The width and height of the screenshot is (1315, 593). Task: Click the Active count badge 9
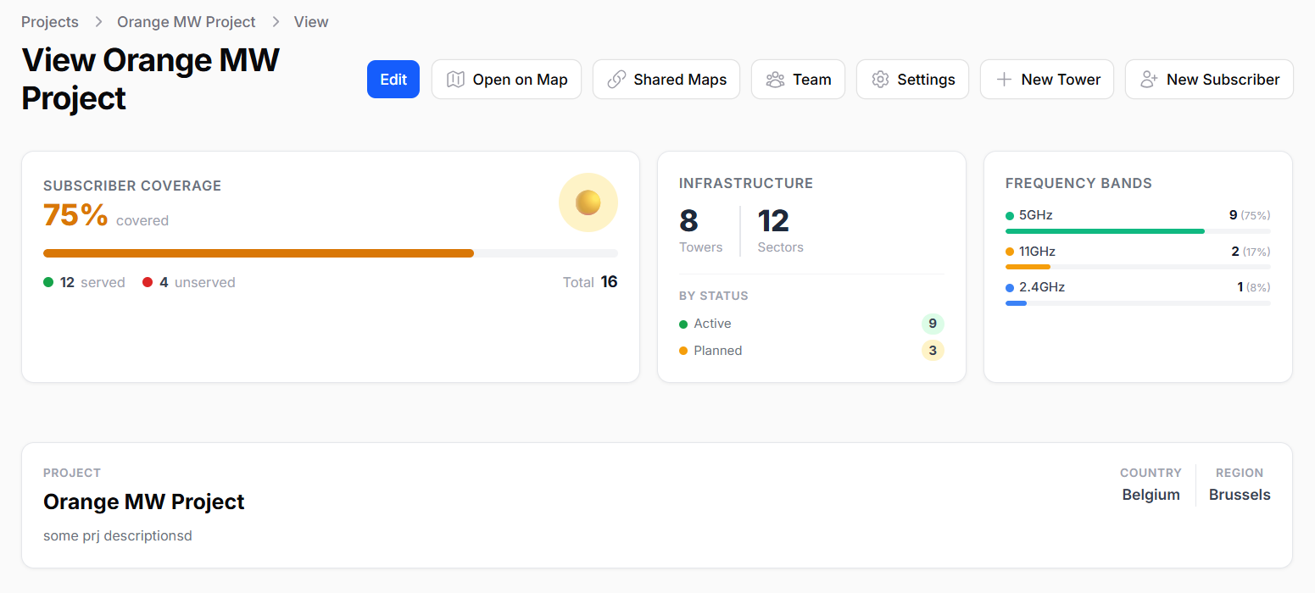point(933,324)
